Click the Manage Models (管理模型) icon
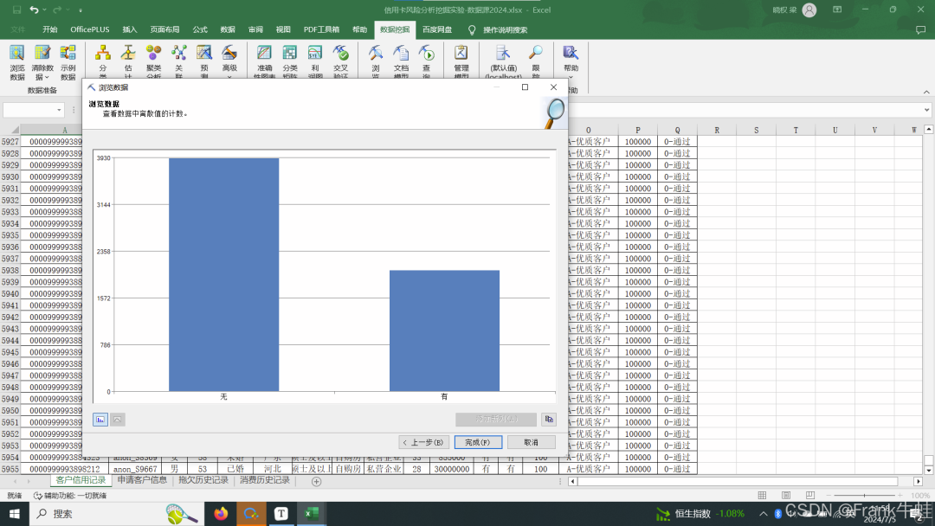This screenshot has height=526, width=935. point(461,60)
